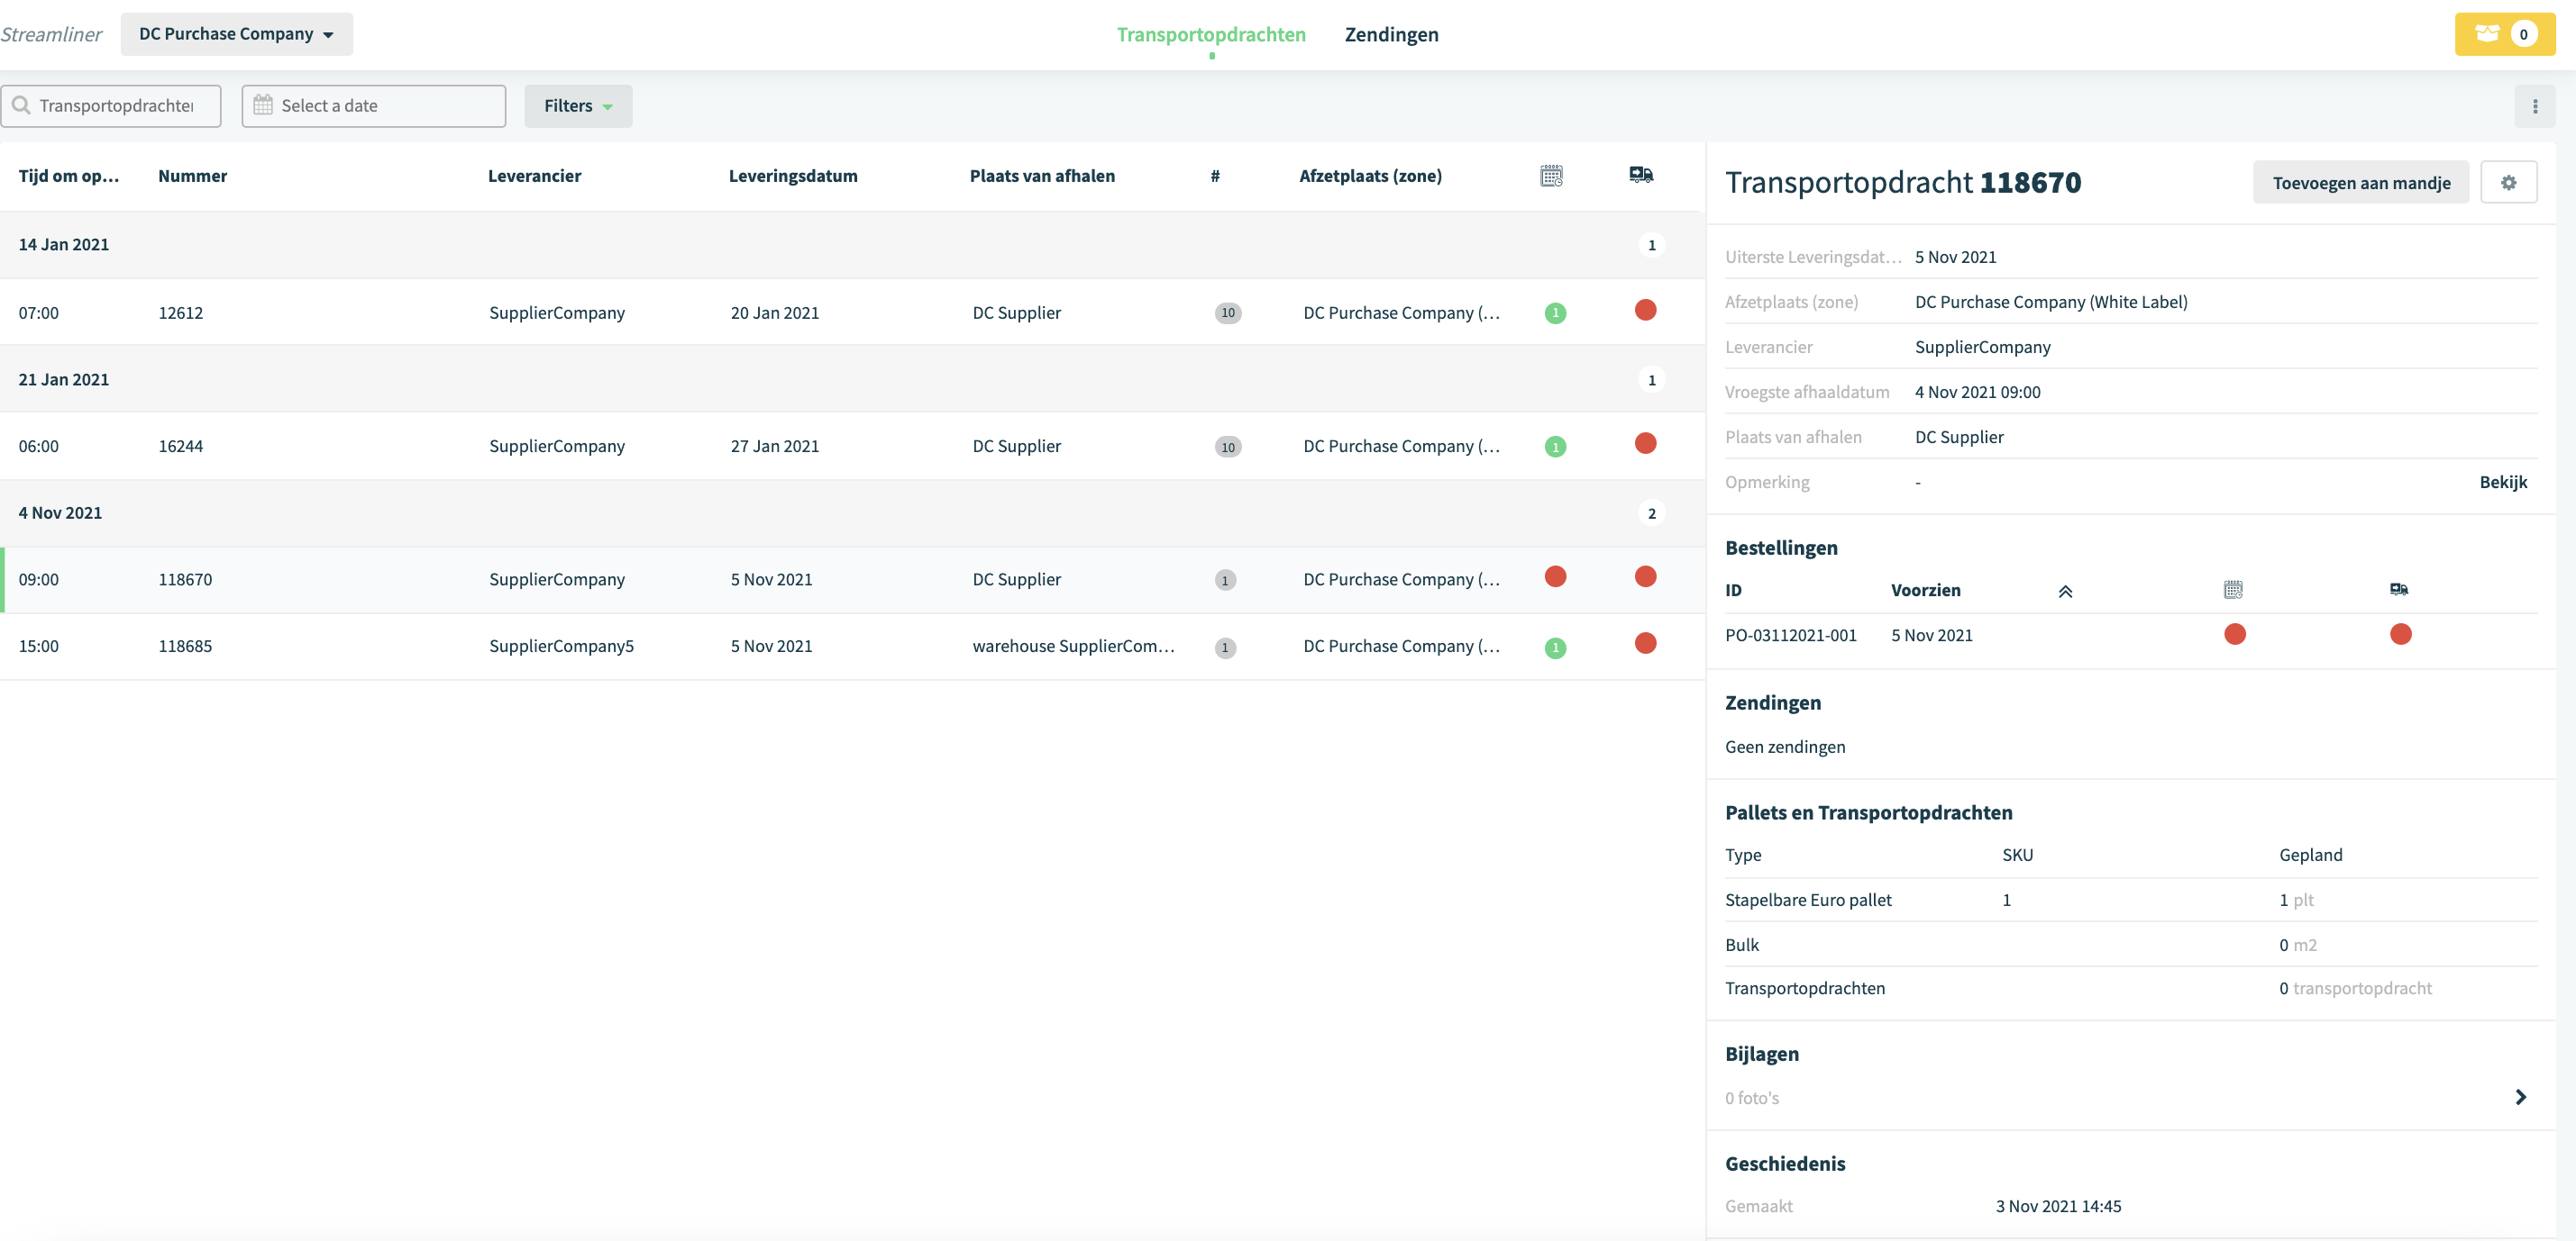Open the yellow basket icon in header

point(2504,34)
